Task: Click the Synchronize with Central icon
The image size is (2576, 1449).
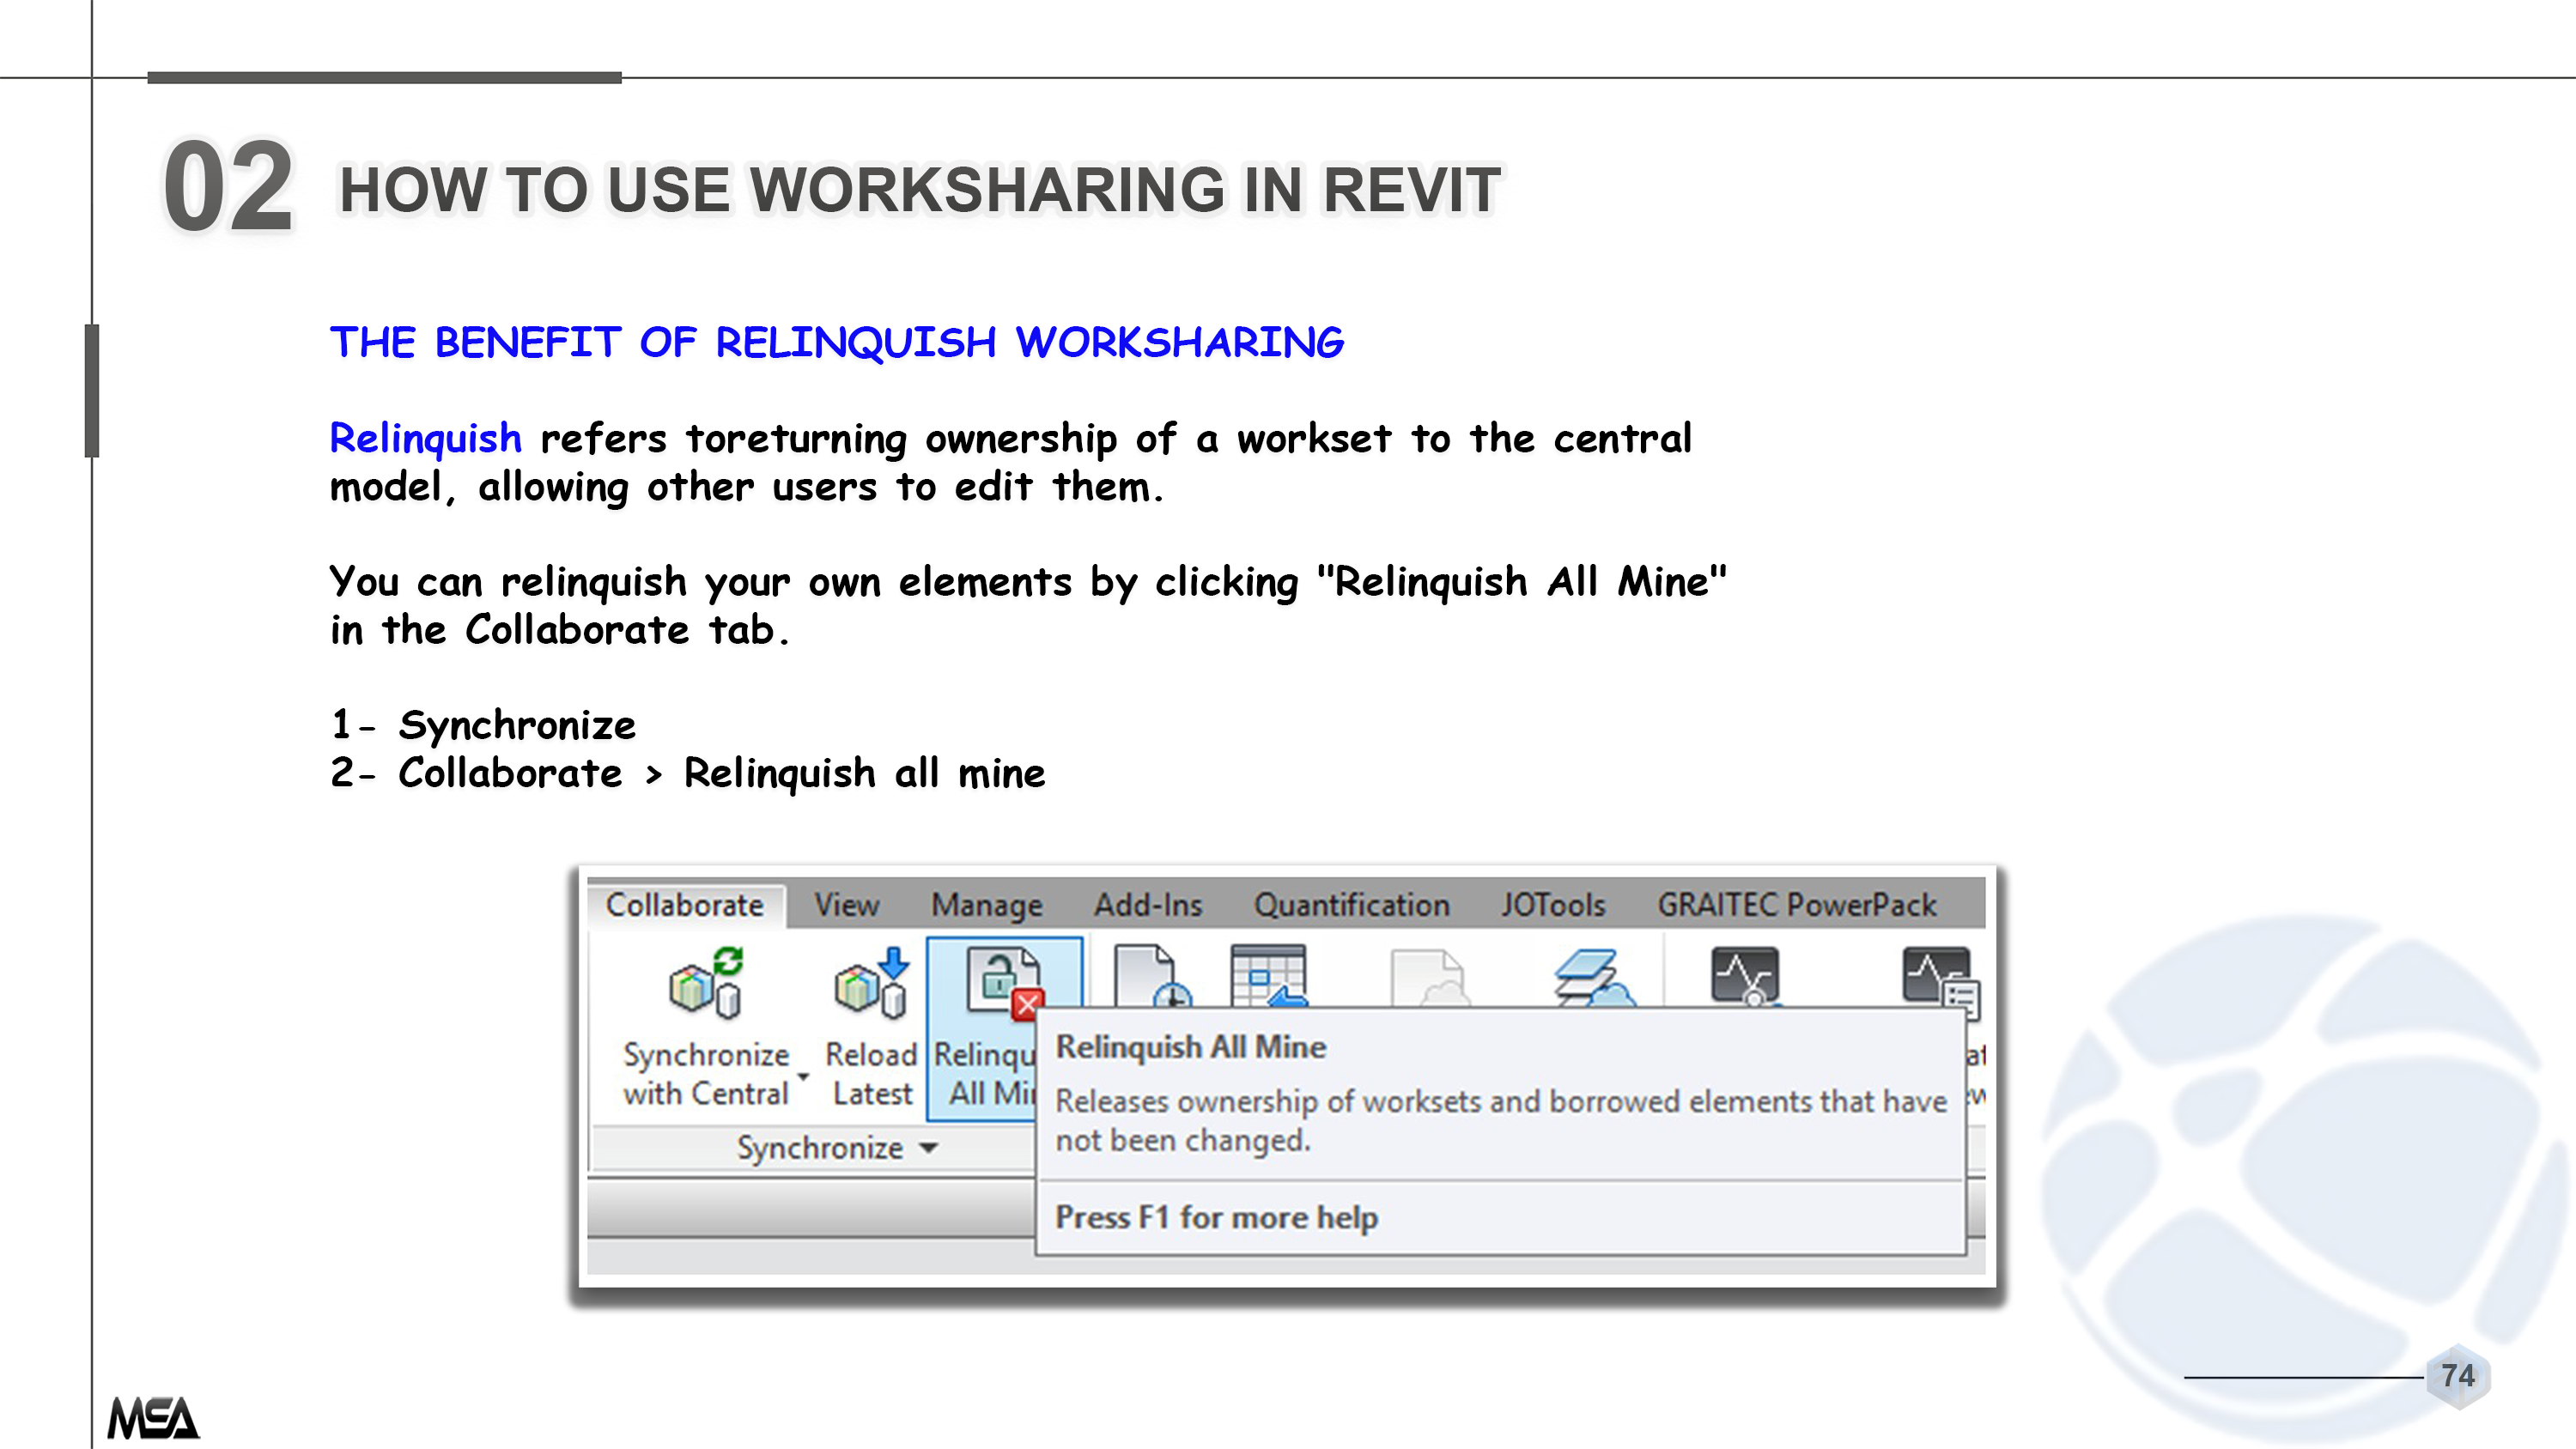Action: coord(706,982)
